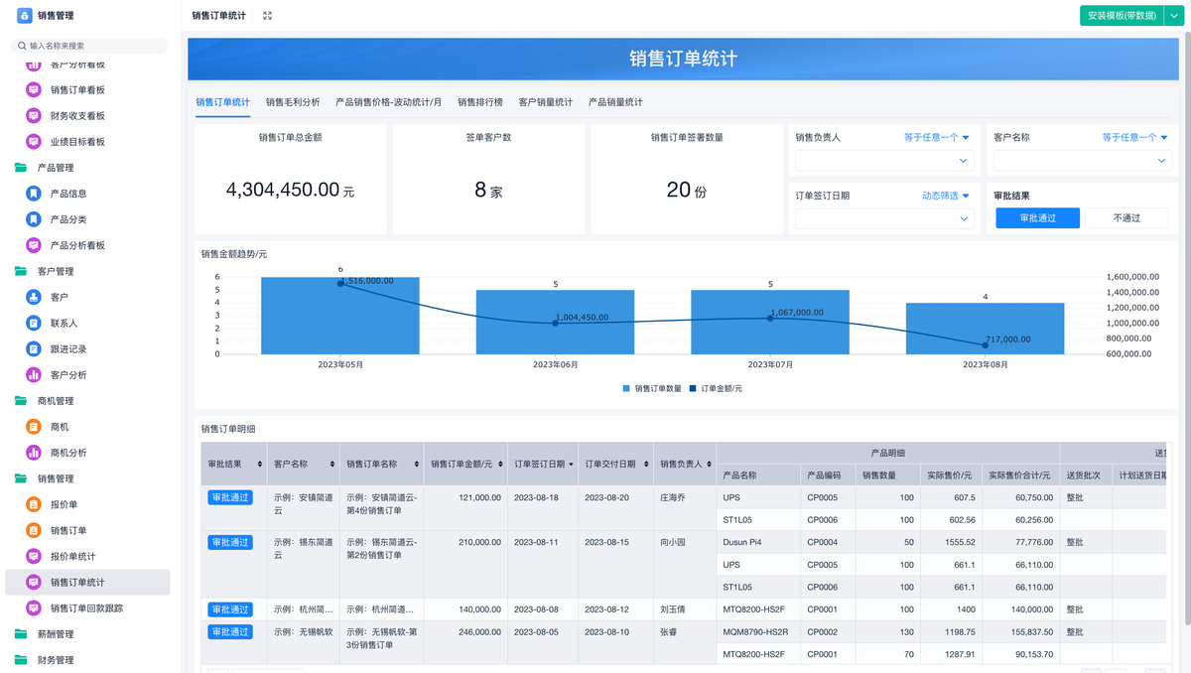
Task: Click the 报价单 icon in sidebar
Action: [34, 504]
